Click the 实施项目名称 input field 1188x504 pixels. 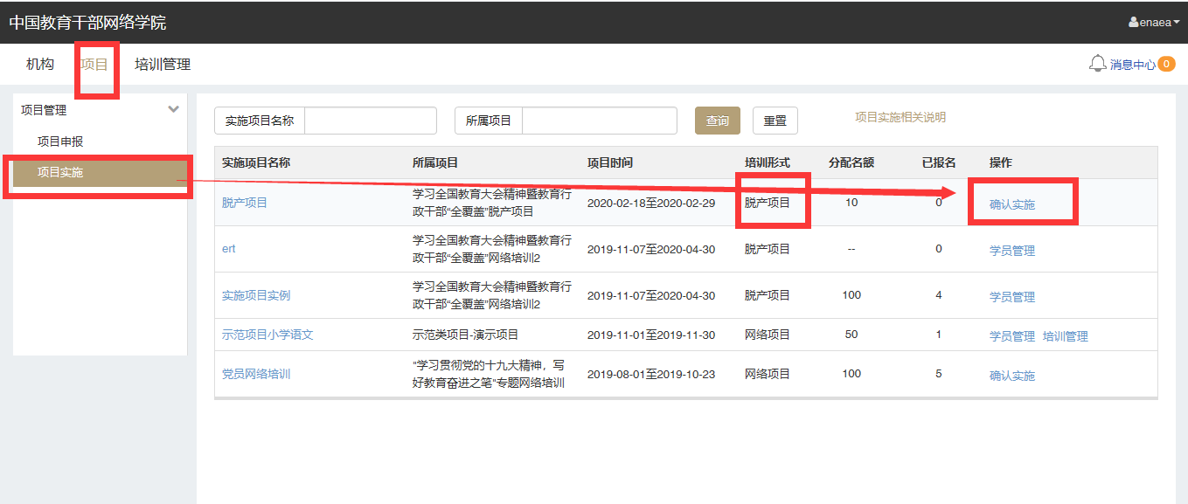371,121
